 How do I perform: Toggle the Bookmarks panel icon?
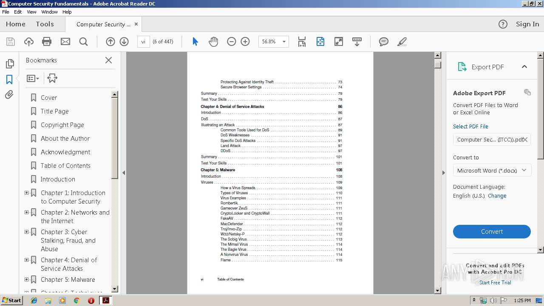9,79
